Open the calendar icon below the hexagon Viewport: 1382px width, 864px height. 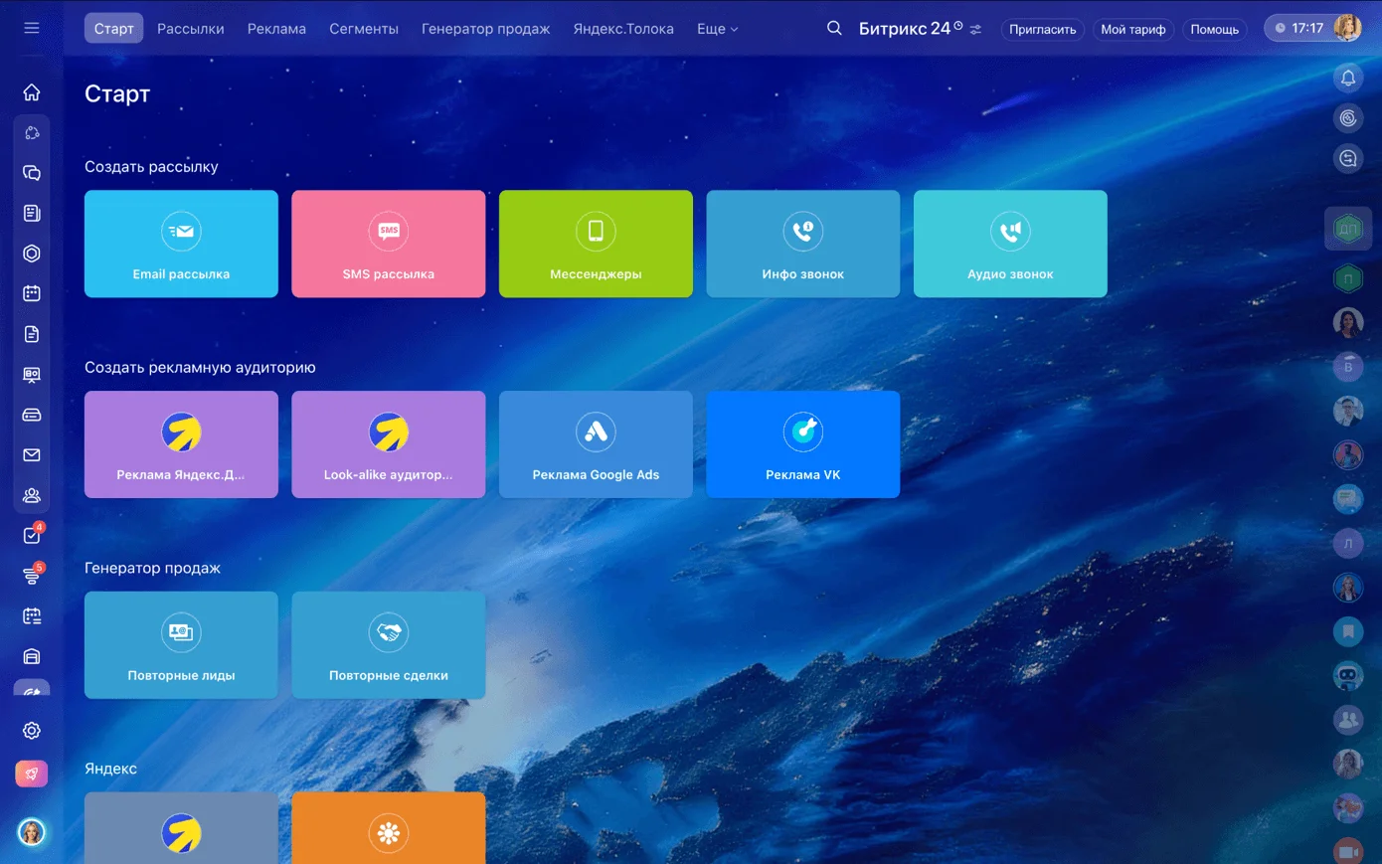(32, 293)
